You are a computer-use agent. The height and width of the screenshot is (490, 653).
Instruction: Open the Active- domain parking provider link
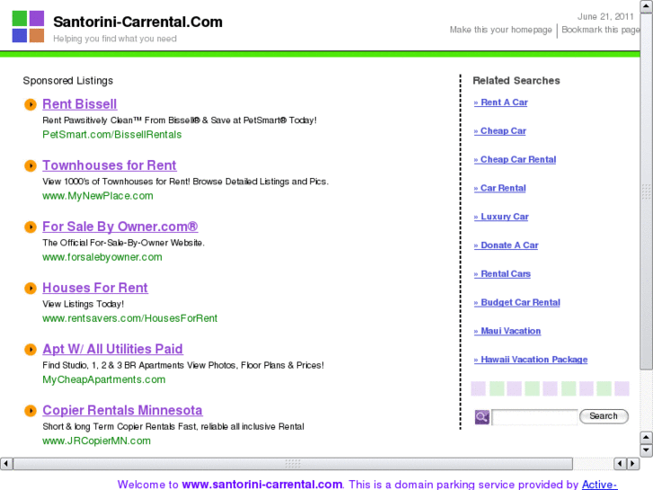coord(599,485)
